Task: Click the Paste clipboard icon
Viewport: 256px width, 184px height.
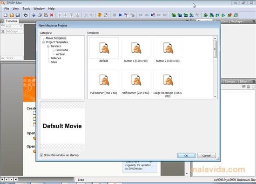Action: (x=46, y=15)
